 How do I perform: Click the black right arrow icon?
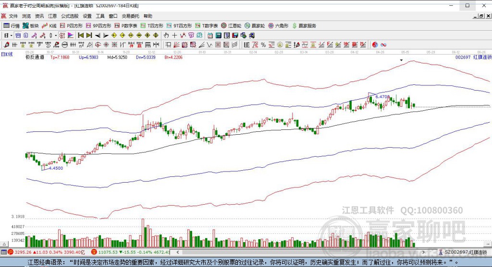pos(106,35)
